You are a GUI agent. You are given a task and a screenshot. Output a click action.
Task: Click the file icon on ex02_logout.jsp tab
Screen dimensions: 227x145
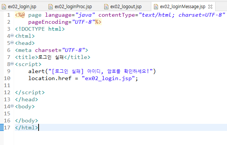tap(106, 7)
